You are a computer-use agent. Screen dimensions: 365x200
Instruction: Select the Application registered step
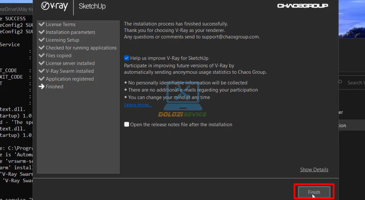69,79
